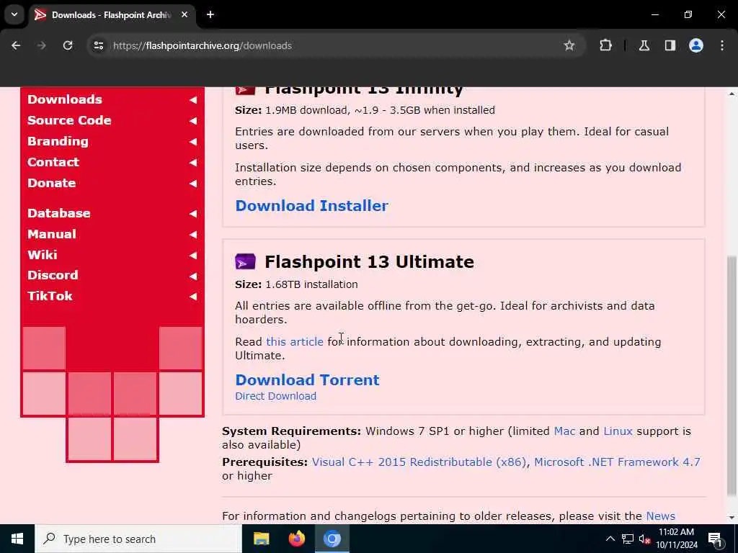Image resolution: width=738 pixels, height=553 pixels.
Task: Click the arrow beside Database
Action: tap(193, 213)
